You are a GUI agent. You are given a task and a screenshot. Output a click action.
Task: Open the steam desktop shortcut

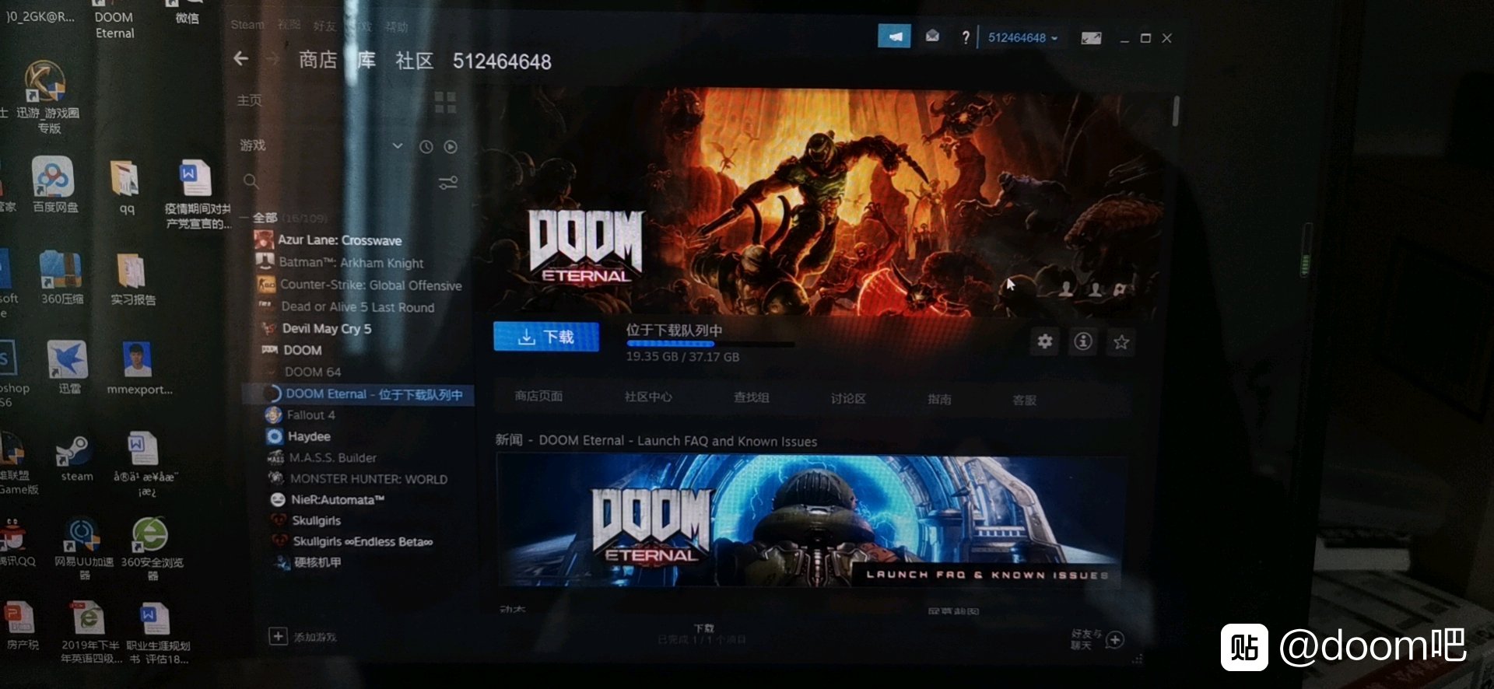point(75,458)
